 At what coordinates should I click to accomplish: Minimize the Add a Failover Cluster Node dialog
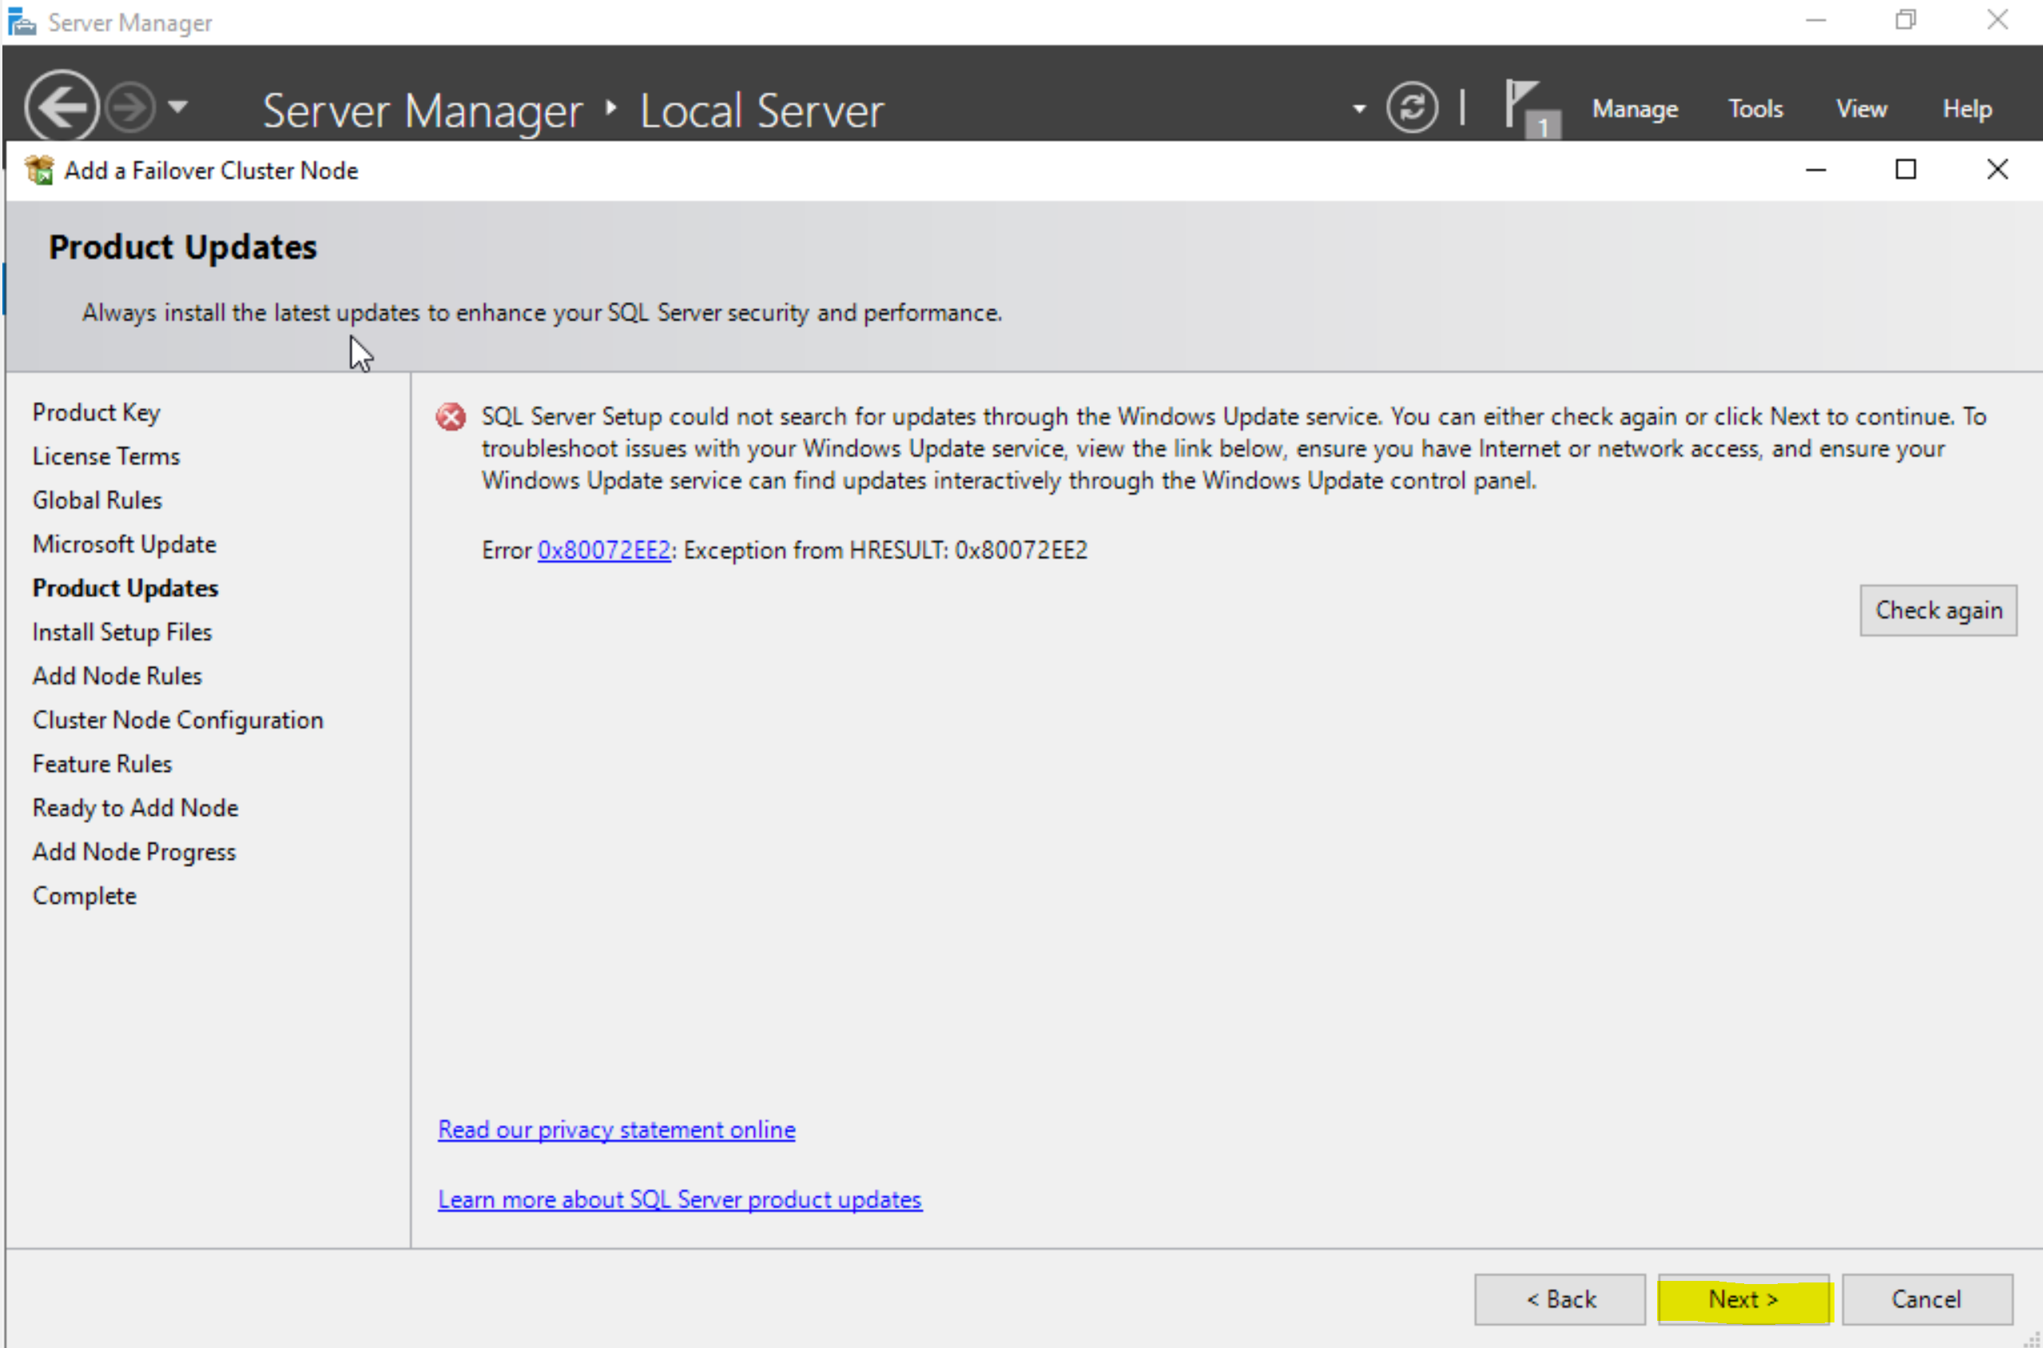tap(1815, 169)
